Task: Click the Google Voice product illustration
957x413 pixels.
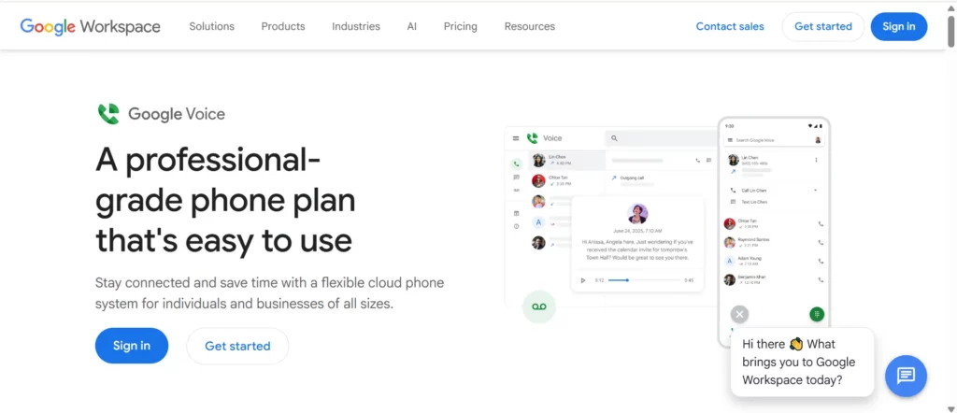Action: [x=667, y=232]
